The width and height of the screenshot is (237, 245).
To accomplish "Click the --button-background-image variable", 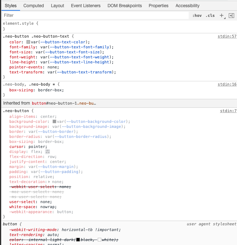I will coord(91,126).
